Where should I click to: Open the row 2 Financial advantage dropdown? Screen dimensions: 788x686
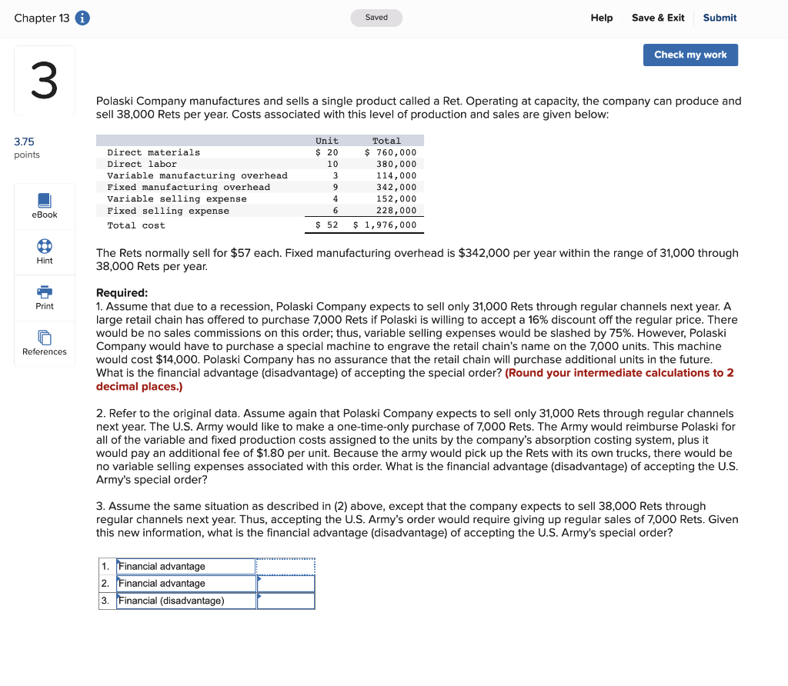185,583
